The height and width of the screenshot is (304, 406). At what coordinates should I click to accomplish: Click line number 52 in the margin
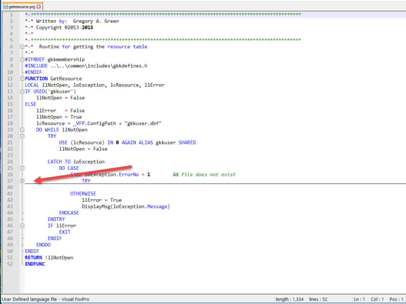pos(10,264)
